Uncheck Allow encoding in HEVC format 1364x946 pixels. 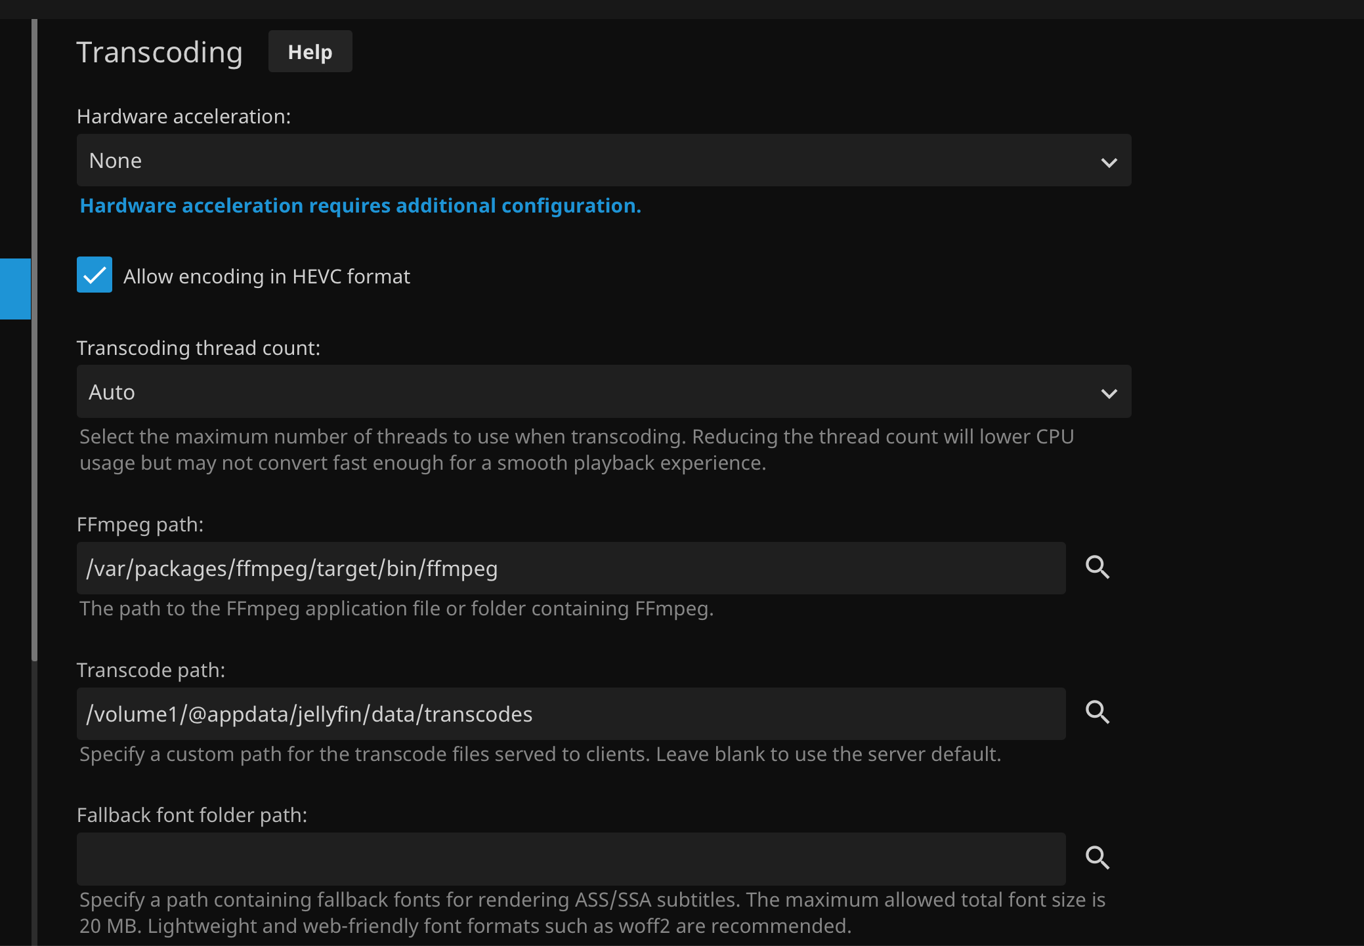[95, 275]
